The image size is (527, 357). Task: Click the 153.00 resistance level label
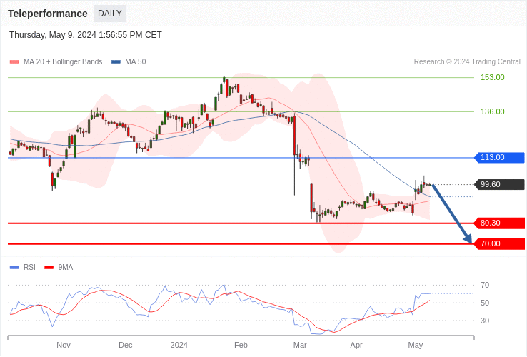492,77
